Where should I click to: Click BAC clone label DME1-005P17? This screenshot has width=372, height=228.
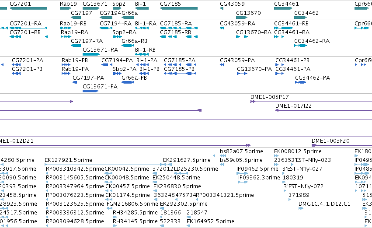270,97
